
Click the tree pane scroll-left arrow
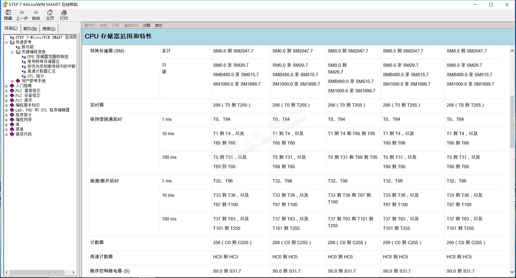click(x=7, y=272)
